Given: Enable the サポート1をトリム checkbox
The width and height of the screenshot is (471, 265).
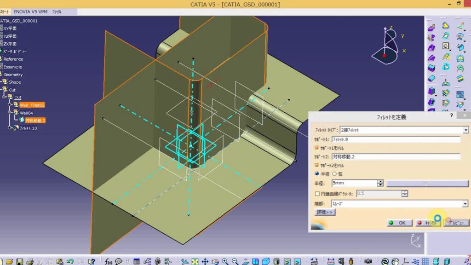Looking at the screenshot, I should 317,149.
